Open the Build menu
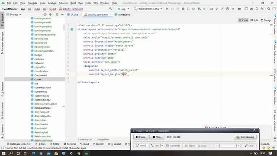This screenshot has height=156, width=277. (x=73, y=3)
